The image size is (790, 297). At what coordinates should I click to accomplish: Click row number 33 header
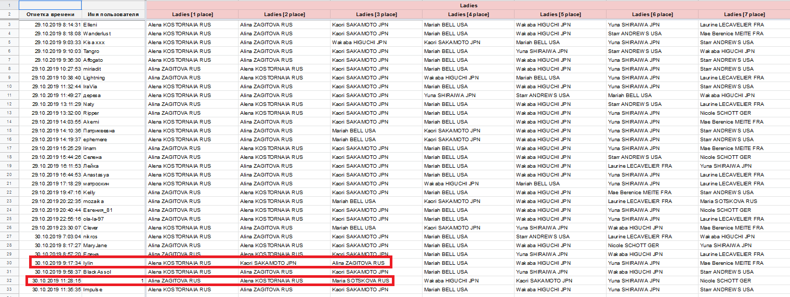(9, 290)
